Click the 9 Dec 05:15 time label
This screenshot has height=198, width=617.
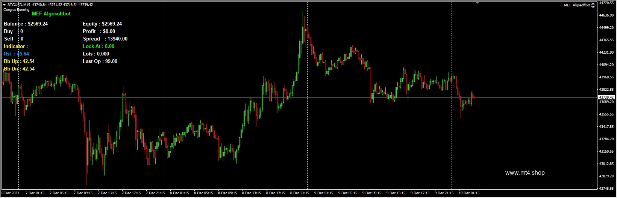[348, 193]
